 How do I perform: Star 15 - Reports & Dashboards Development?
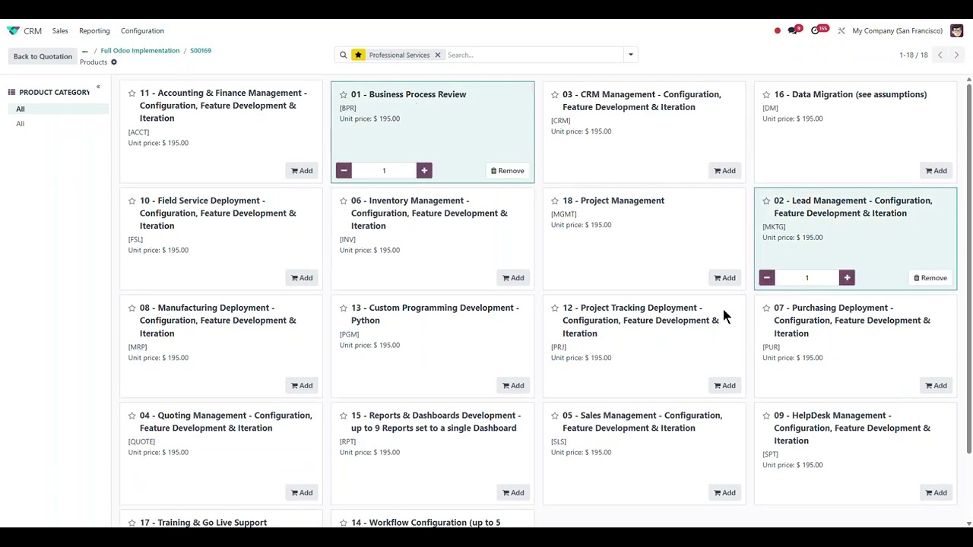pos(344,416)
